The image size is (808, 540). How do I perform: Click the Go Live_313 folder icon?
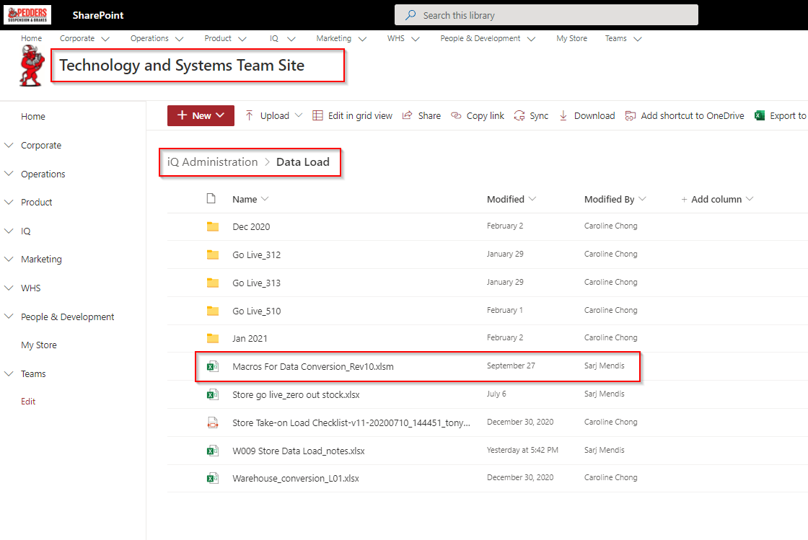(213, 283)
